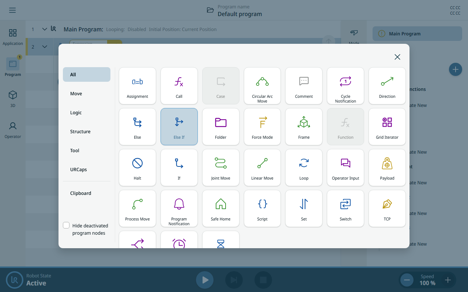Start program with the play button
This screenshot has height=292, width=468.
[205, 280]
